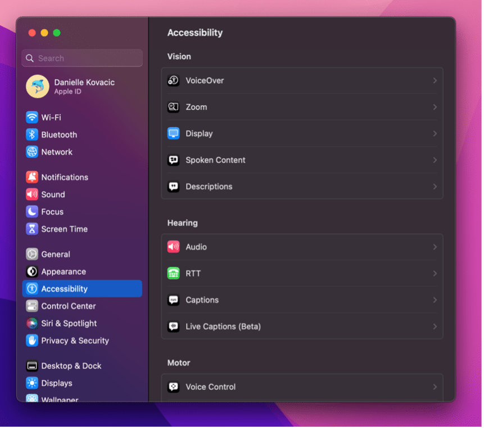Click the Search settings field
Viewport: 484px width, 428px height.
tap(82, 58)
